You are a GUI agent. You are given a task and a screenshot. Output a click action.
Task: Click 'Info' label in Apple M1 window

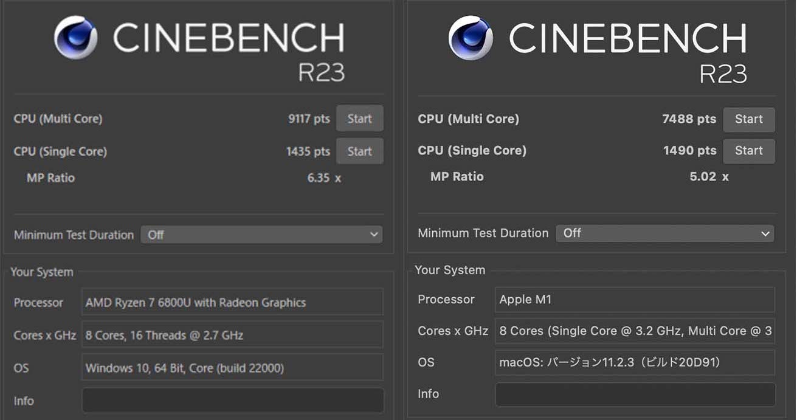click(428, 394)
